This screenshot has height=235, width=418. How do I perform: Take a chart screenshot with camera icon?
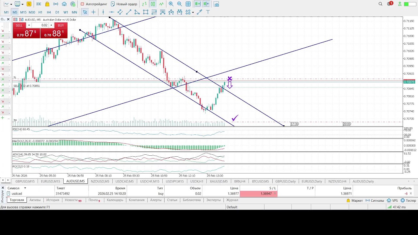click(216, 4)
